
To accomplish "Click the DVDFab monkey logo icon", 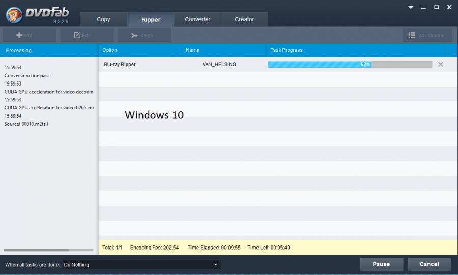I will pyautogui.click(x=14, y=15).
